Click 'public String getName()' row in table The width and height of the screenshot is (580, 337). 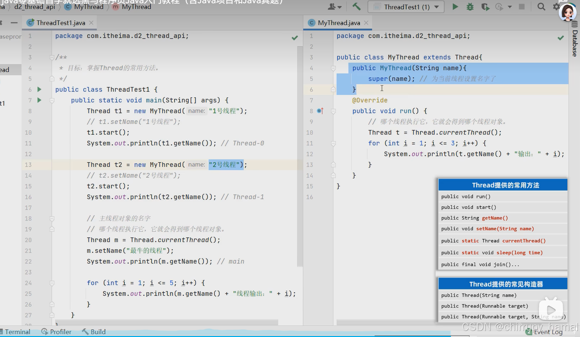tap(503, 218)
